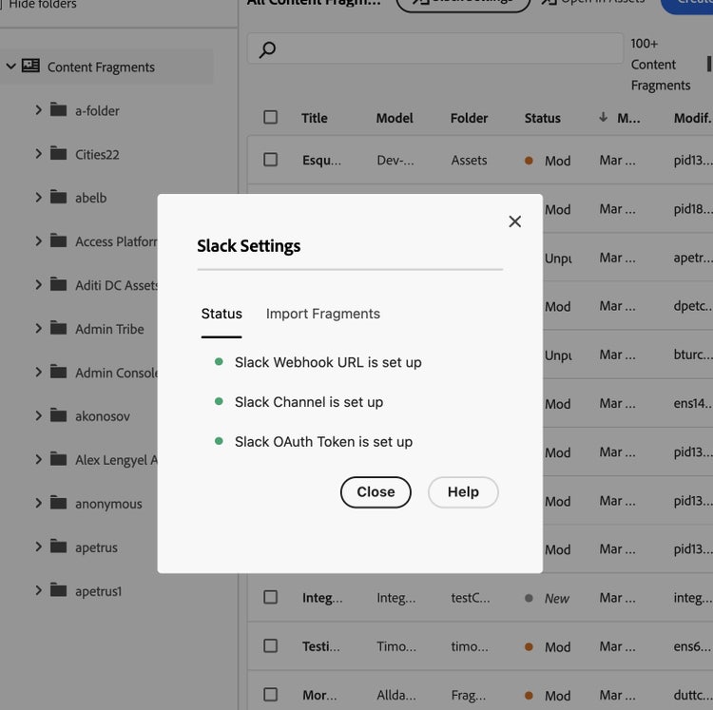This screenshot has height=710, width=713.
Task: Switch to the Import Fragments tab
Action: click(322, 314)
